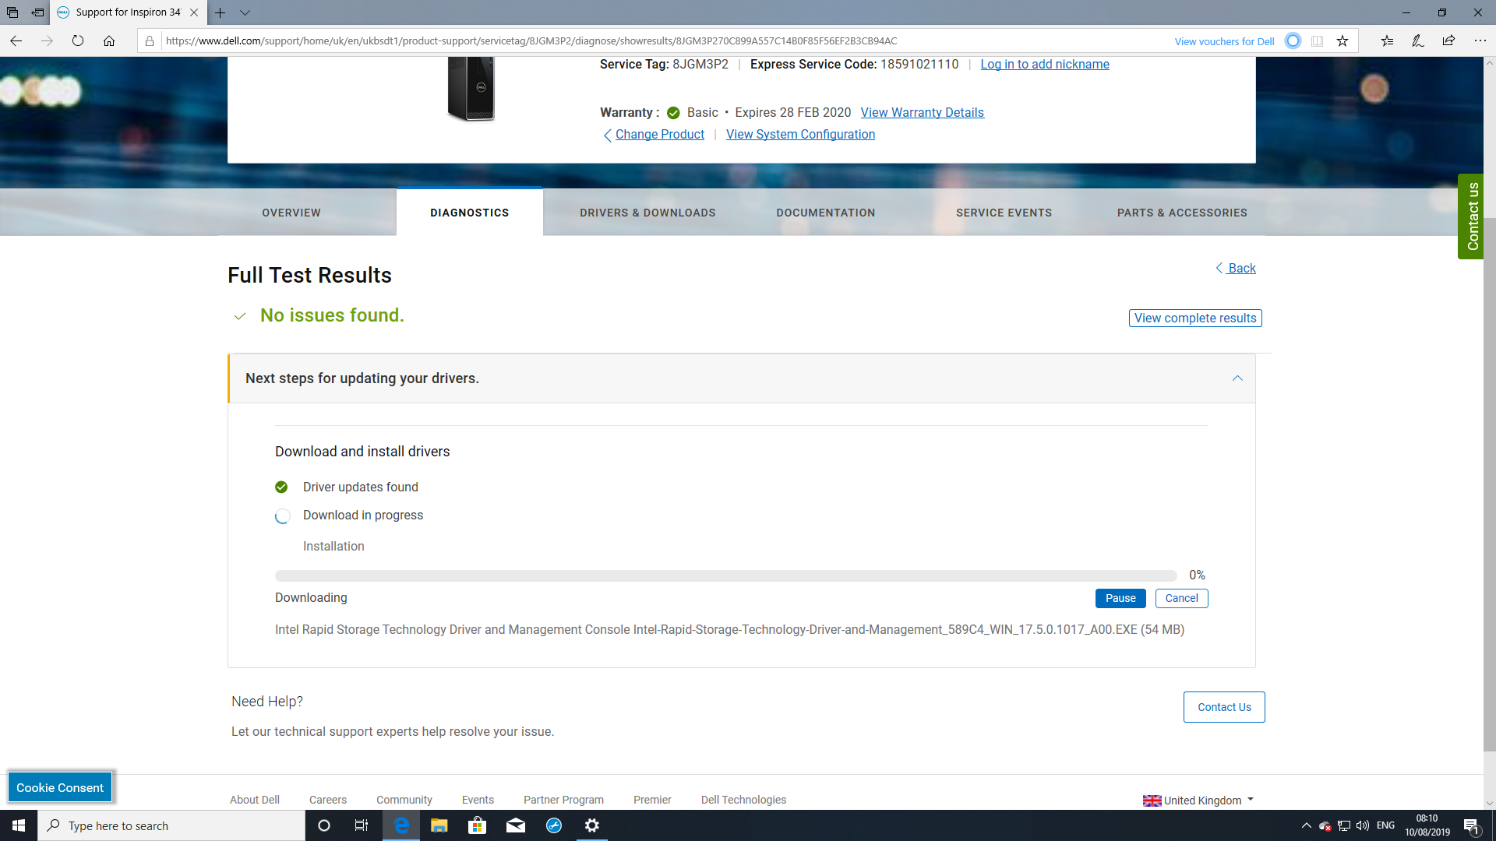Click the share page icon
Screen dimensions: 1496x841
pos(1448,40)
